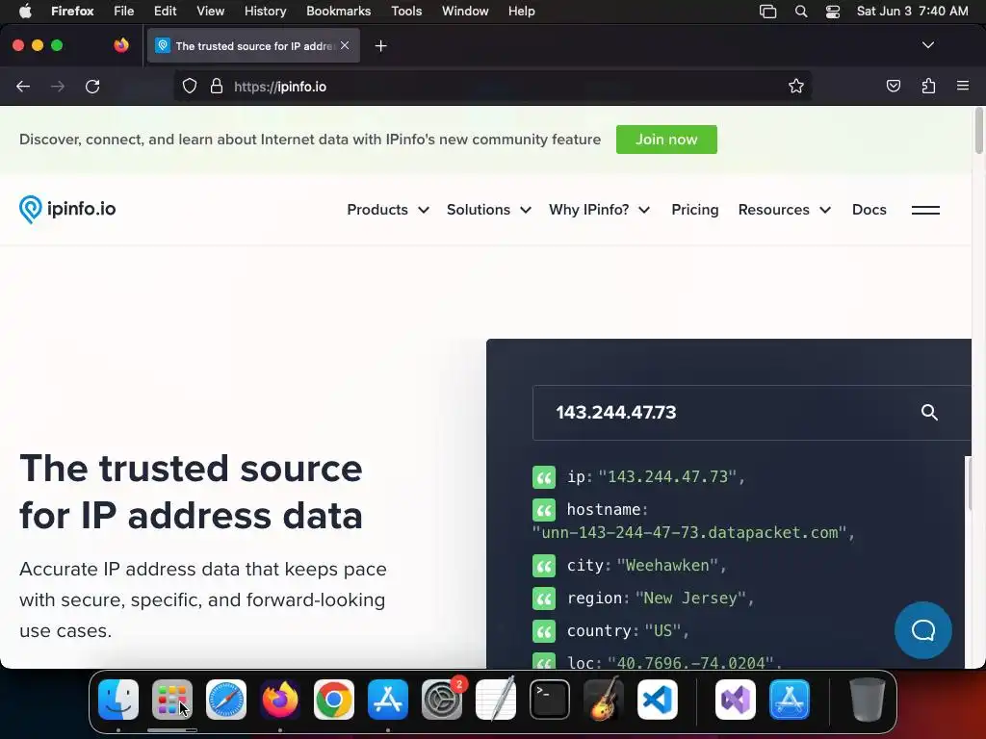Launch Visual Studio Code from dock

click(657, 700)
